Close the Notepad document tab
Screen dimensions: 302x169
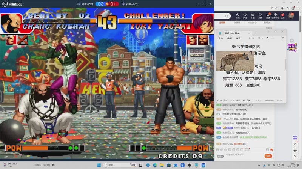click(249, 33)
